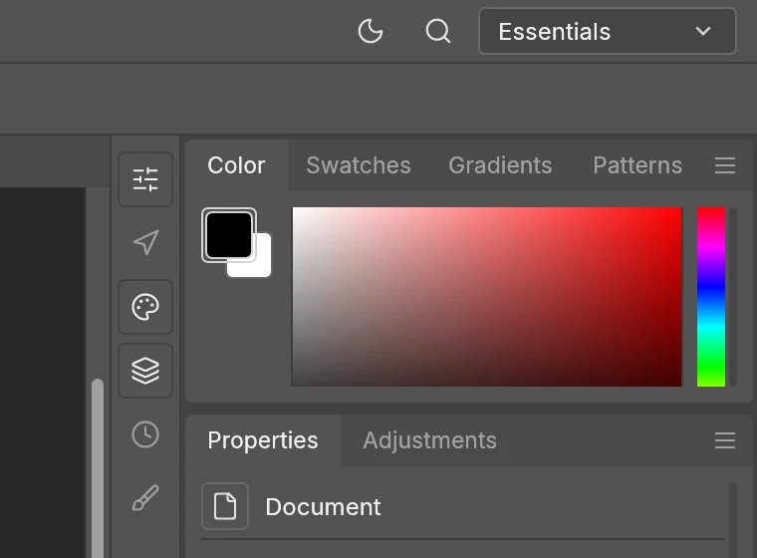
Task: Switch to the Gradients tab
Action: pos(500,165)
